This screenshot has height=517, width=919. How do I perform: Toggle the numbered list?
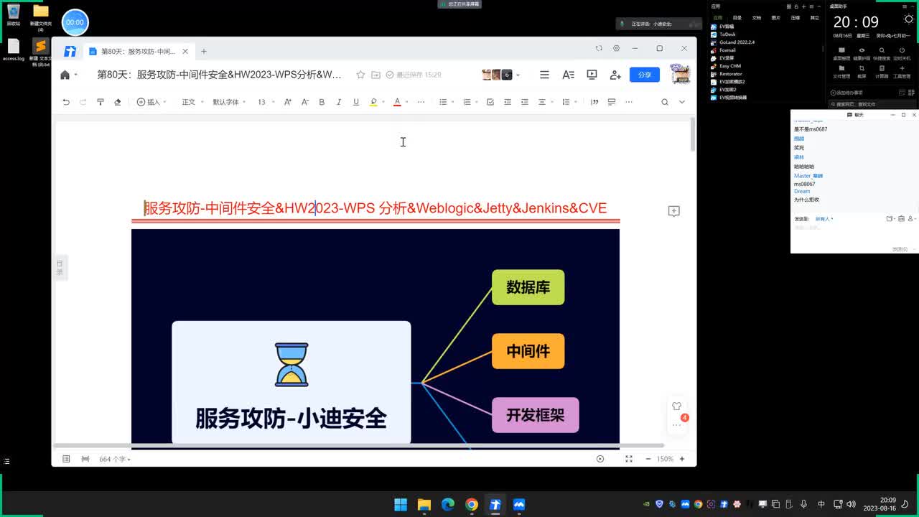pyautogui.click(x=467, y=102)
